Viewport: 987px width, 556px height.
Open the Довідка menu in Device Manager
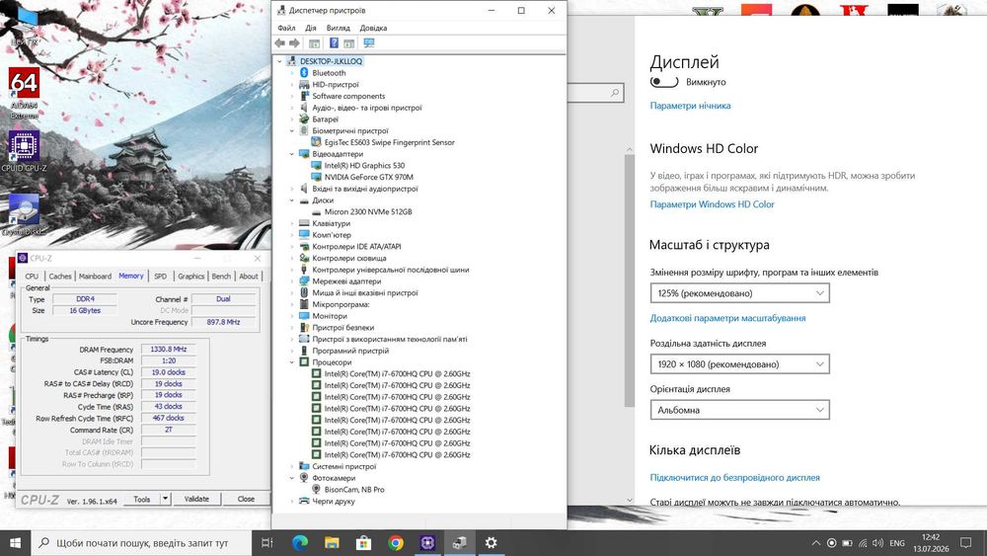(373, 28)
